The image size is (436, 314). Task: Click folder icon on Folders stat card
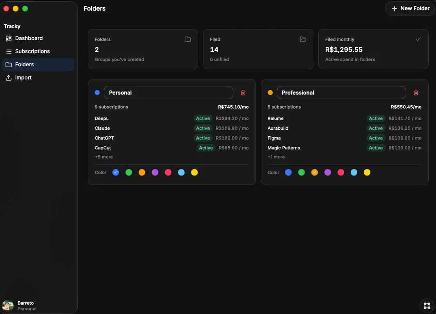[188, 39]
